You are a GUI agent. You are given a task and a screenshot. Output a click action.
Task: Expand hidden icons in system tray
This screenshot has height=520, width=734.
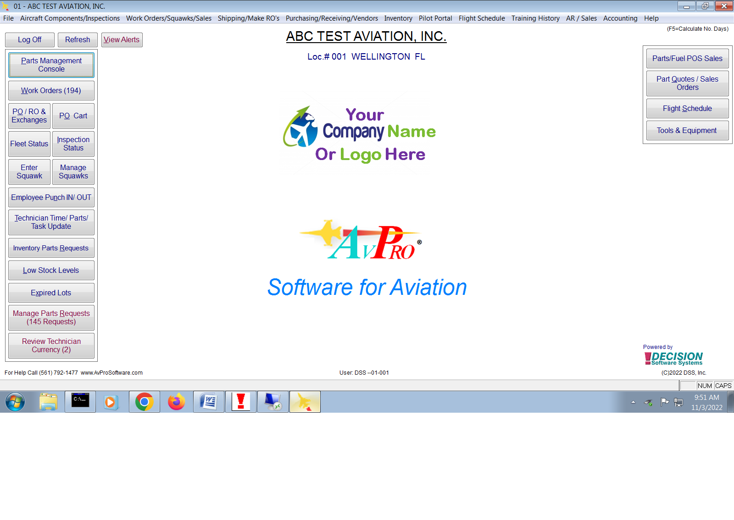coord(633,402)
